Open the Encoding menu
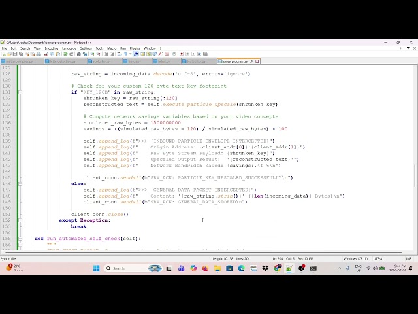This screenshot has height=314, width=418. [x=52, y=48]
